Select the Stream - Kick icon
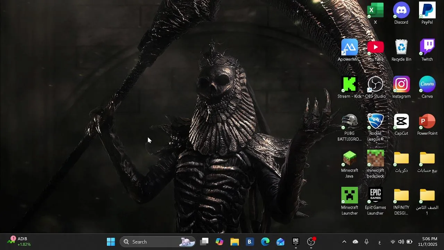The image size is (444, 250). coord(349,87)
